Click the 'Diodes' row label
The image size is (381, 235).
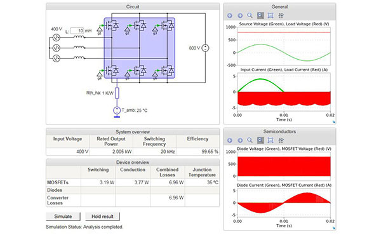[55, 190]
